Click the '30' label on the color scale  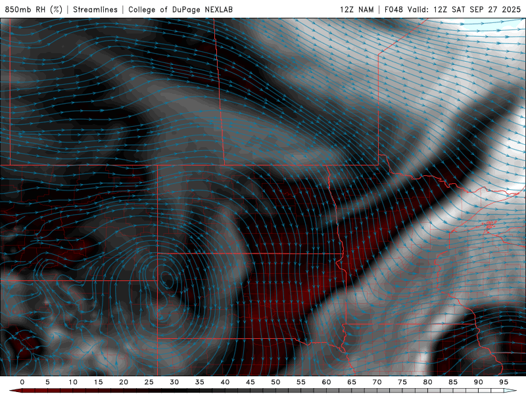(x=174, y=382)
